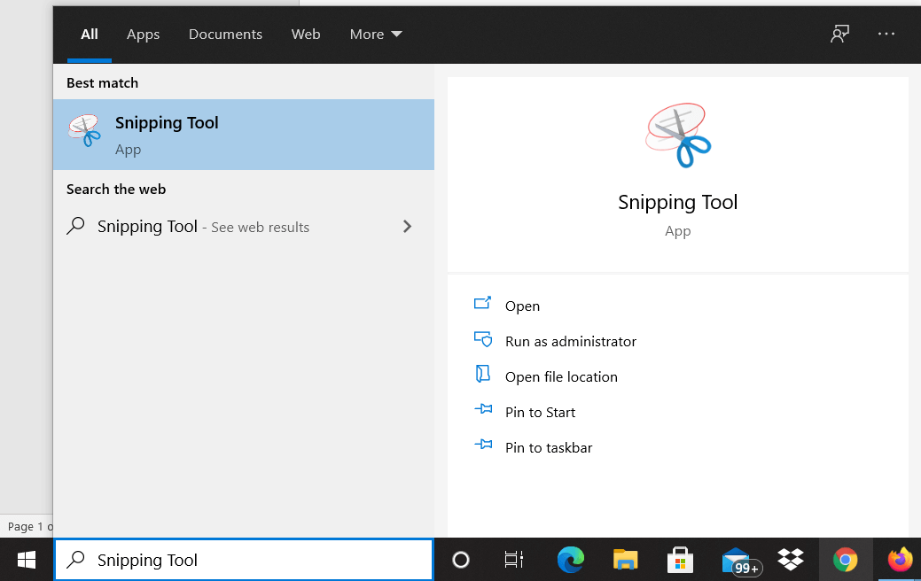Click the Page 1 status text in background window

pos(29,526)
